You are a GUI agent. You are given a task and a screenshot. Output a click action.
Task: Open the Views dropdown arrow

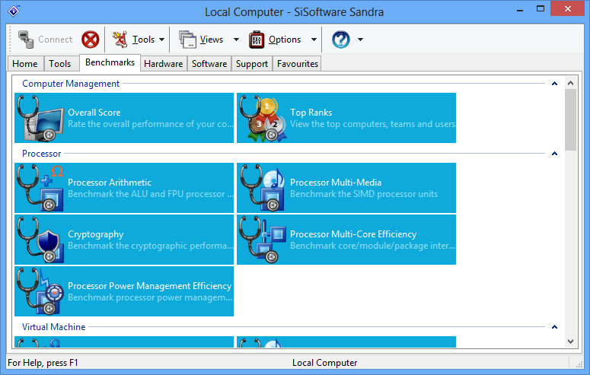(236, 40)
